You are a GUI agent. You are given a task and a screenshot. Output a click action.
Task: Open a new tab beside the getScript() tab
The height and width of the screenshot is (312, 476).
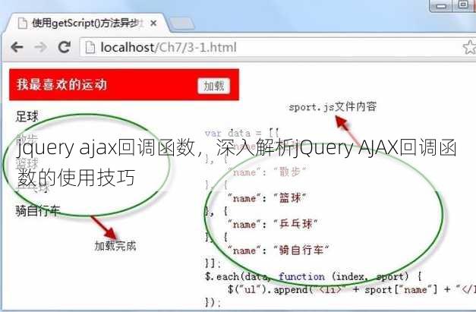point(182,24)
